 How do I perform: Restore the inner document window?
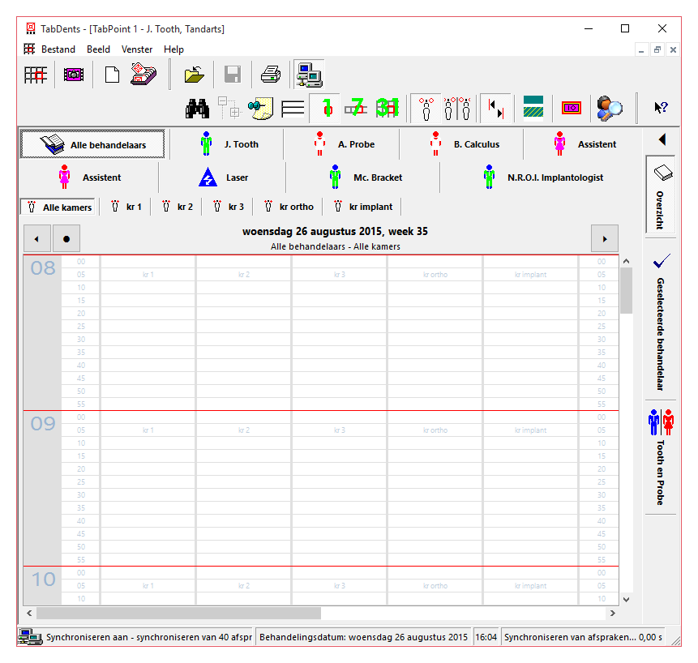click(x=657, y=49)
